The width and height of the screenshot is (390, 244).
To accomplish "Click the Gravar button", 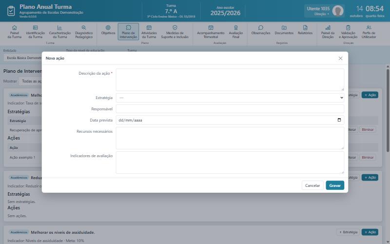I will pyautogui.click(x=335, y=185).
